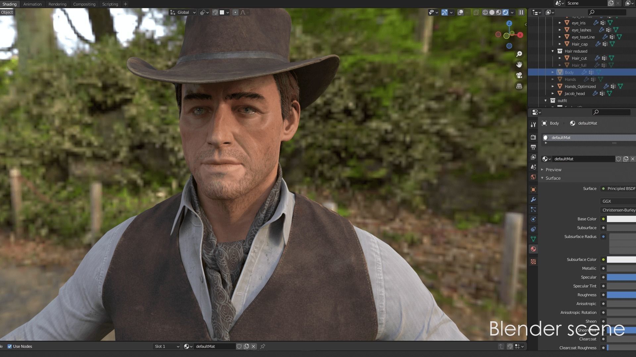This screenshot has height=357, width=636.
Task: Click the Object mode button in viewport
Action: coord(7,12)
